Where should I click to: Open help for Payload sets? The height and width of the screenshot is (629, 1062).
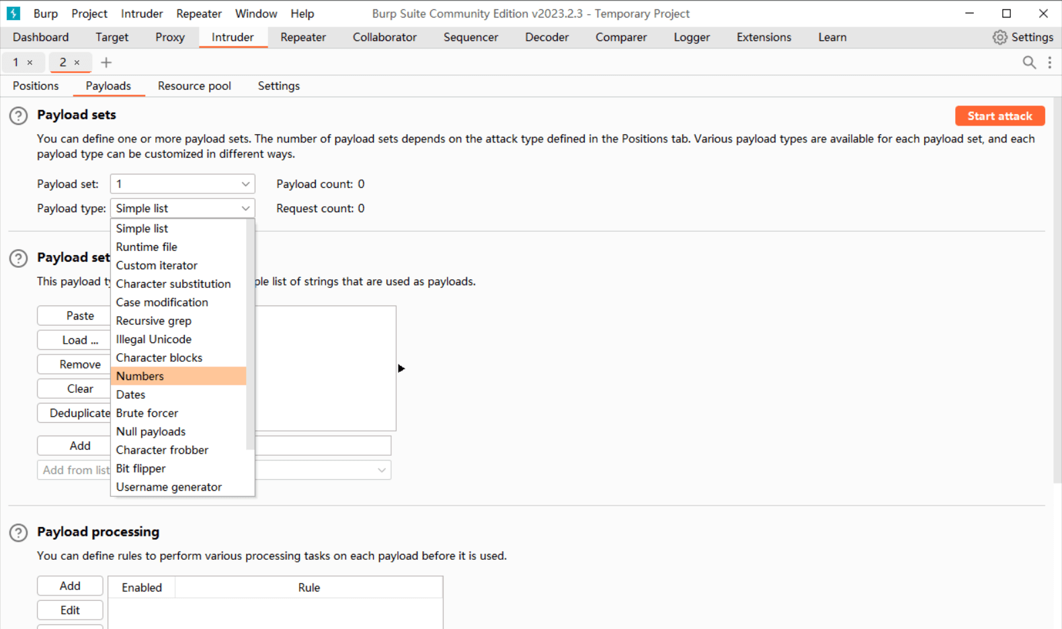pyautogui.click(x=18, y=115)
